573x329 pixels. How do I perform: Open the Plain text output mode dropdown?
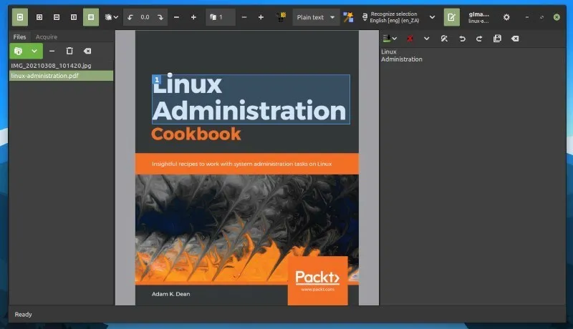click(316, 16)
